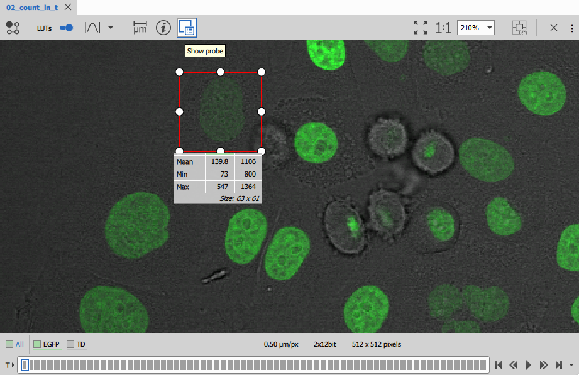Click the ROI definition icon near zoom controls
579x375 pixels.
tap(519, 28)
